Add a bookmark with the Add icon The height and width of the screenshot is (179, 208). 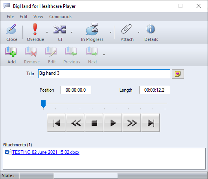[x=11, y=52]
